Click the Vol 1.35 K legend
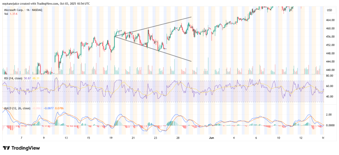This screenshot has width=339, height=155. click(11, 14)
